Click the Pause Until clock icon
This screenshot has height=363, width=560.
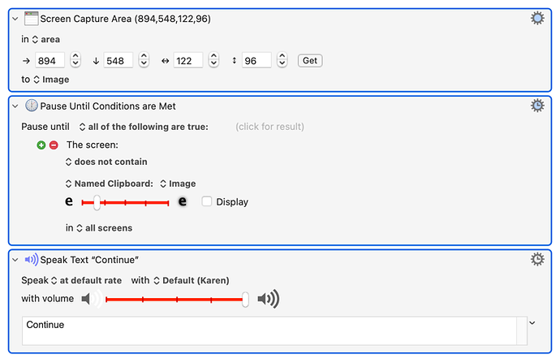32,106
